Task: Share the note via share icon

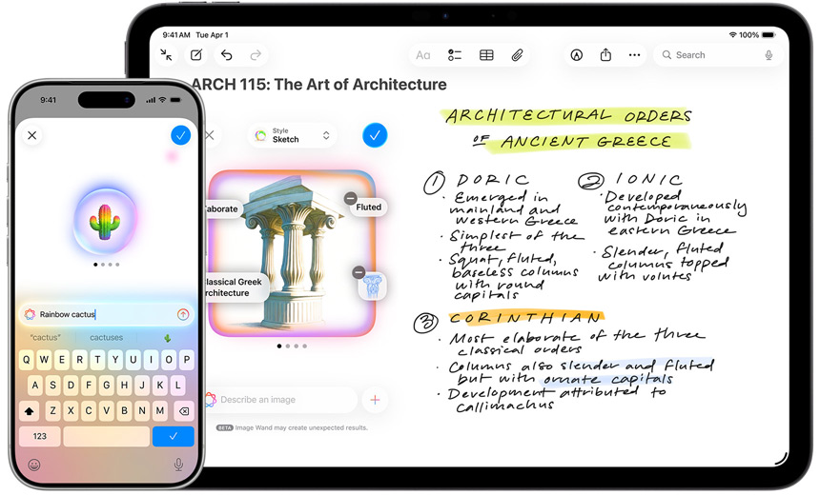Action: (x=605, y=55)
